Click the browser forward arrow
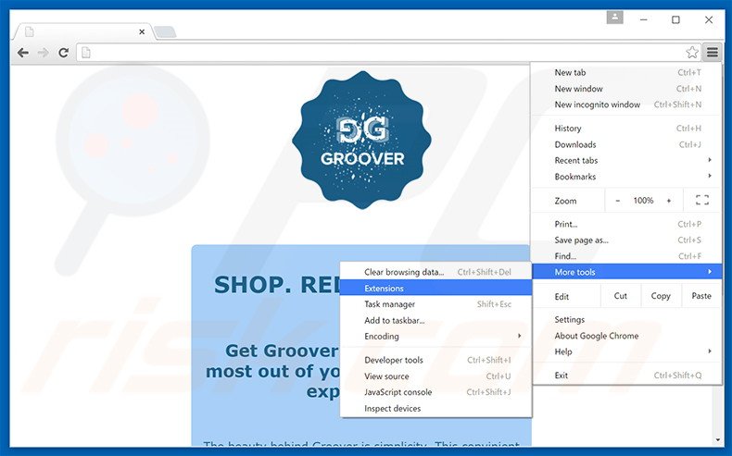 click(43, 53)
